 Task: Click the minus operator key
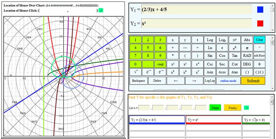pyautogui.click(x=185, y=48)
